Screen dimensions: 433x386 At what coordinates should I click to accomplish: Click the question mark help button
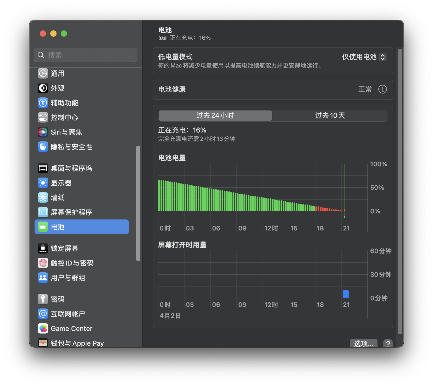[x=388, y=343]
